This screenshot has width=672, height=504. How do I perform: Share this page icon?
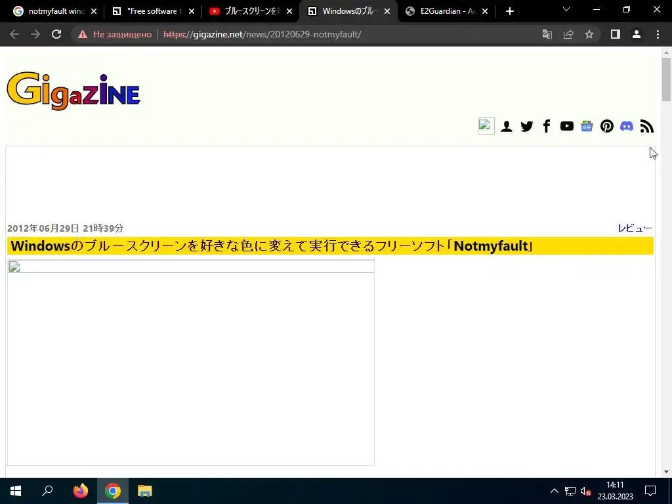[x=568, y=34]
